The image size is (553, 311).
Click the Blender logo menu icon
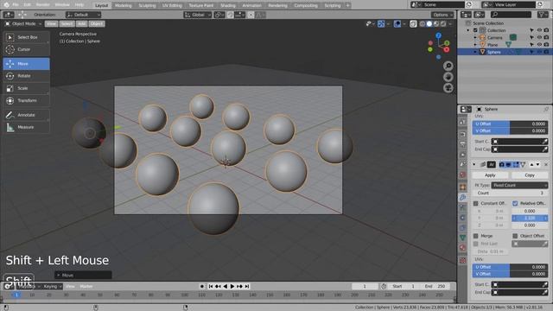(6, 5)
